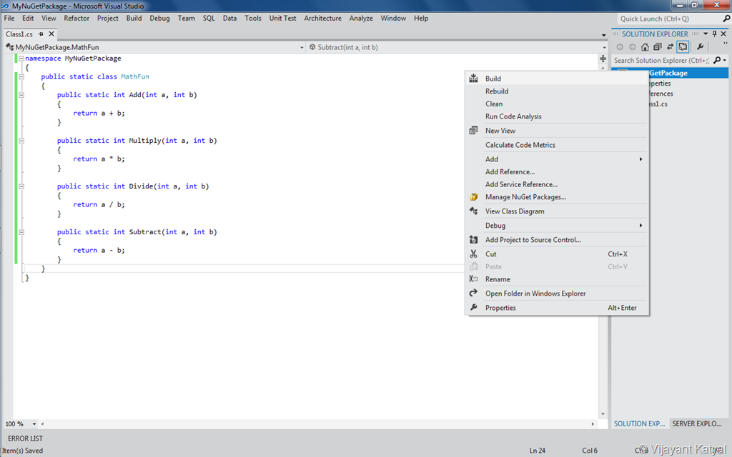Click the horizontal scrollbar right arrow in editor
Viewport: 732px width, 457px height.
(x=593, y=424)
